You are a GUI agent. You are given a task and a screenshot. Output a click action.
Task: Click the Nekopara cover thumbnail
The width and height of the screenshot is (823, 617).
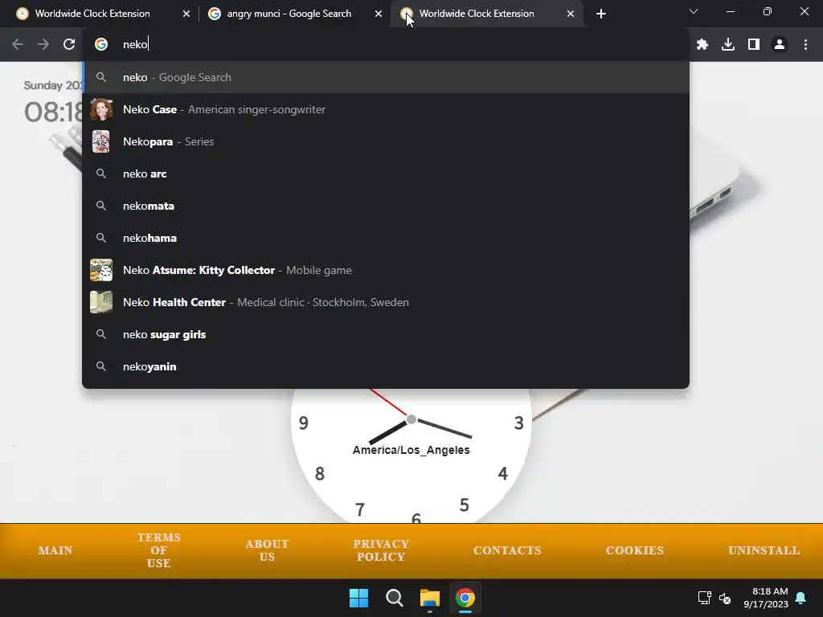coord(101,141)
